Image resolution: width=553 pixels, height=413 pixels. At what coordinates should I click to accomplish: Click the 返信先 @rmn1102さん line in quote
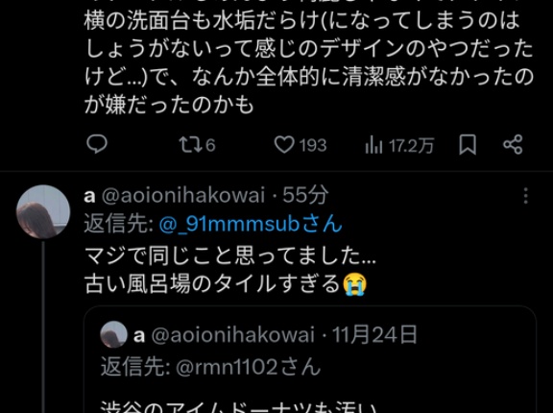(210, 367)
